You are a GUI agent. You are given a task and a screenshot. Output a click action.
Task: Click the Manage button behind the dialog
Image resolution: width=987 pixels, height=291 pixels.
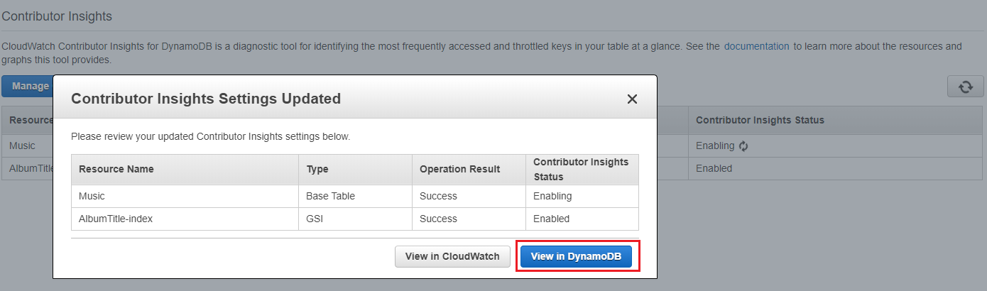tap(28, 86)
